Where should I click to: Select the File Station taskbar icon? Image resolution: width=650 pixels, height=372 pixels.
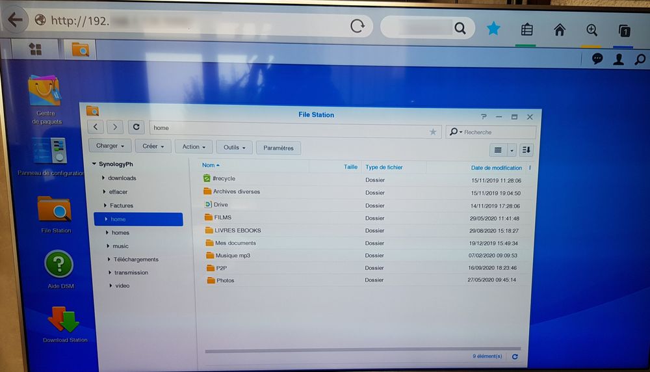click(81, 50)
